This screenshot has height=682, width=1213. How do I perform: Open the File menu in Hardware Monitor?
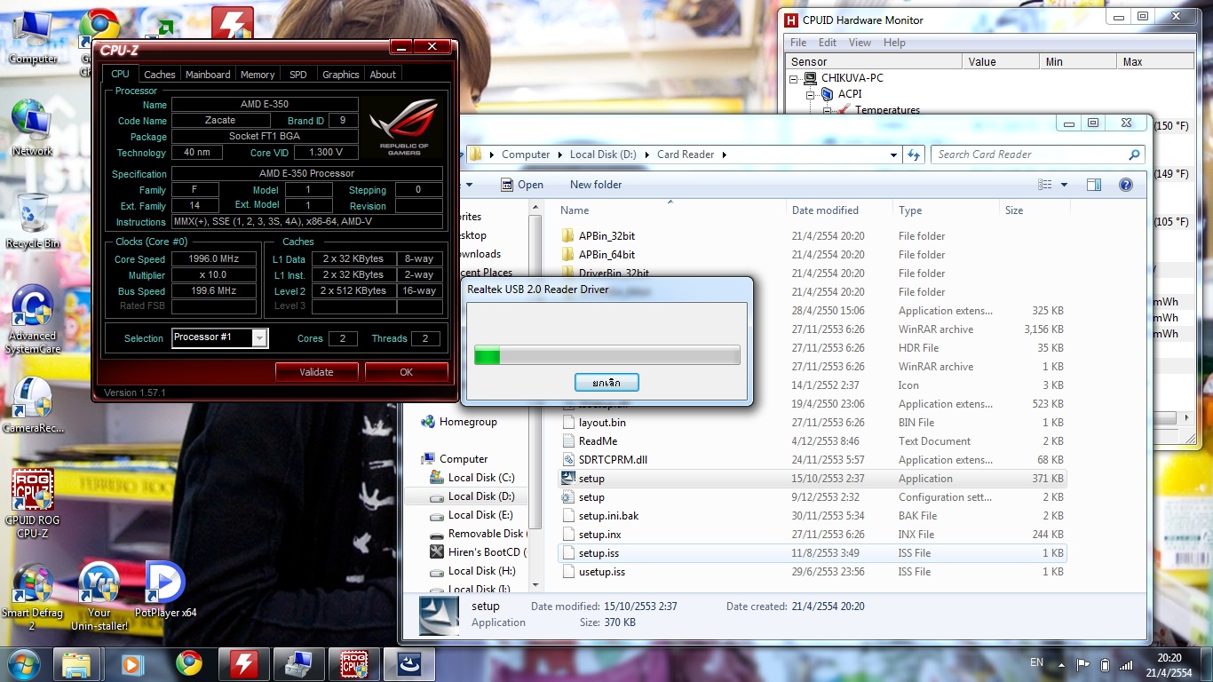pyautogui.click(x=798, y=43)
